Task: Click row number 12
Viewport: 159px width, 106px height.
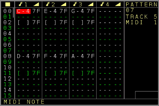Action: click(7, 79)
